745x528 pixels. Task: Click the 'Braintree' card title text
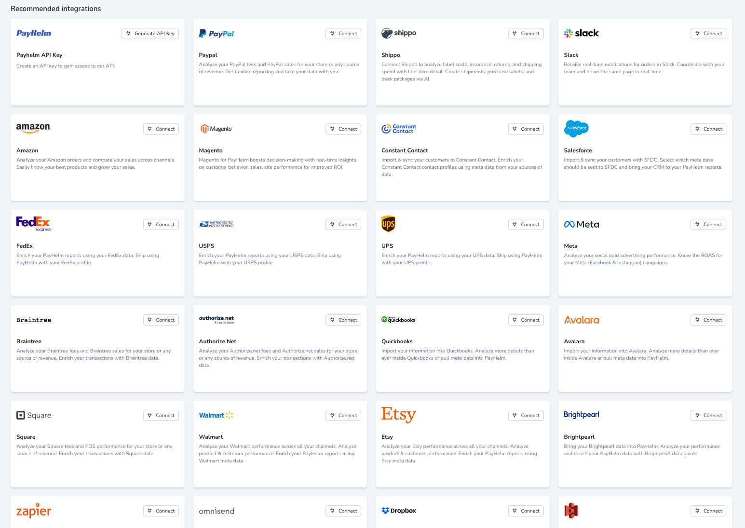pos(29,341)
